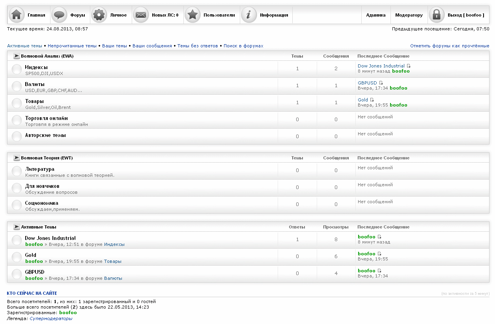Click the status circle beside Литература forum
The image size is (495, 324).
coord(17,171)
